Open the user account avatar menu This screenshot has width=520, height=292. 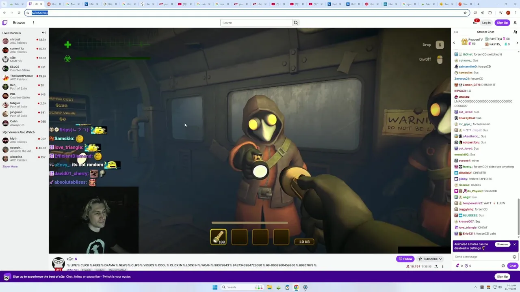(x=515, y=23)
